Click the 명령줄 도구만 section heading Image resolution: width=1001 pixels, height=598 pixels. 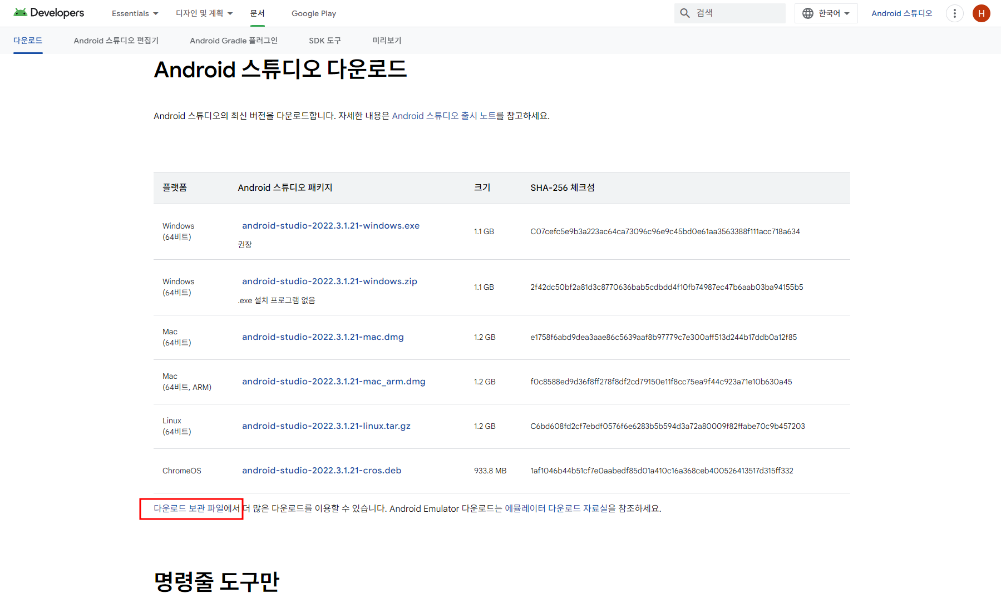coord(216,582)
